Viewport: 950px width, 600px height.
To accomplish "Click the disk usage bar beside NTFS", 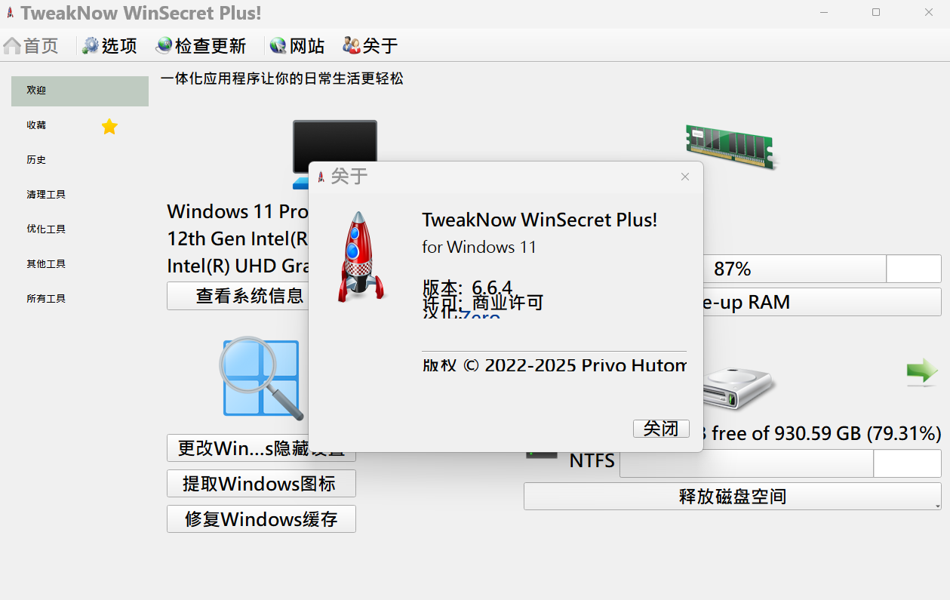I will (780, 463).
